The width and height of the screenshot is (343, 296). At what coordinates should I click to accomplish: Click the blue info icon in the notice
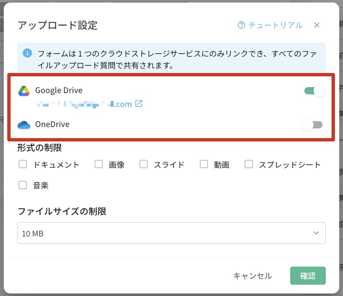click(x=27, y=53)
